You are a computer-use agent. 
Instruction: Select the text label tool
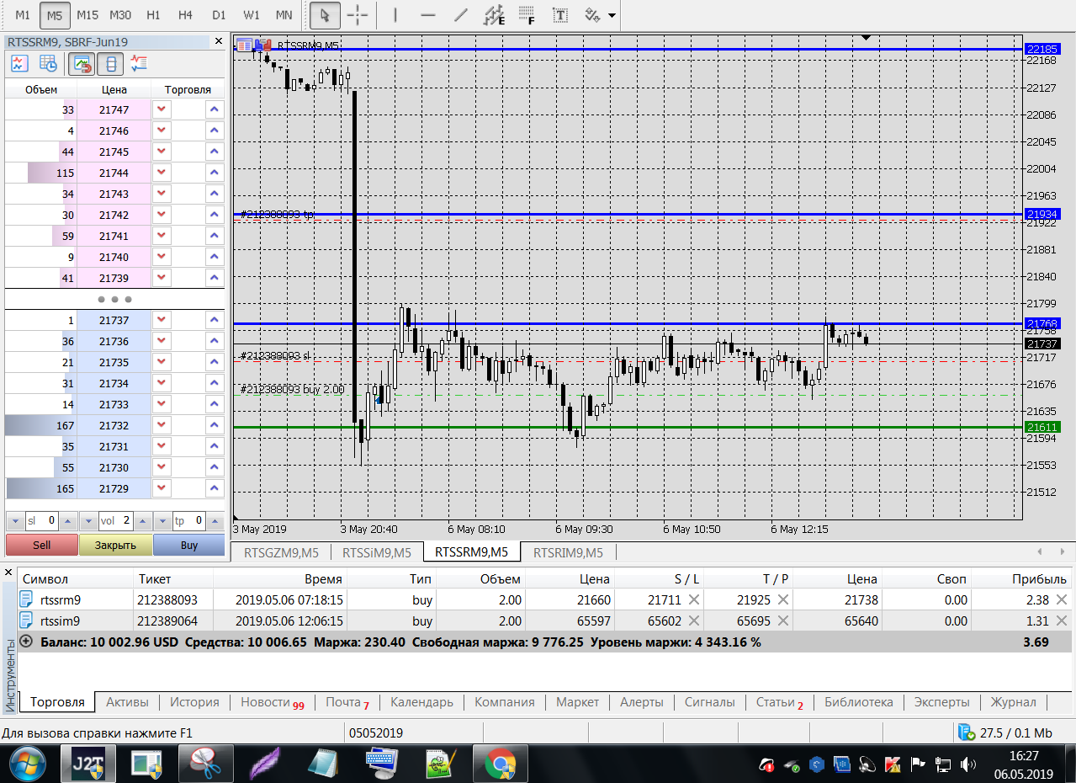pyautogui.click(x=559, y=15)
